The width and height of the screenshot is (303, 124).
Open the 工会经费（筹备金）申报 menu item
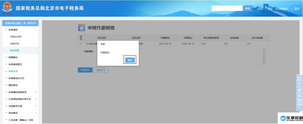(x=21, y=120)
